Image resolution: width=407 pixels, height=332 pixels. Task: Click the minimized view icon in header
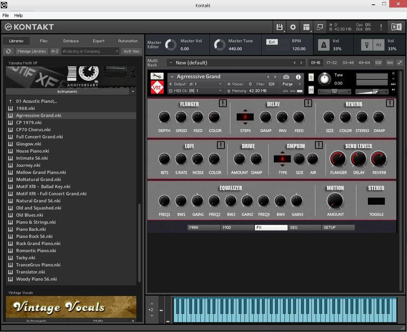(320, 27)
